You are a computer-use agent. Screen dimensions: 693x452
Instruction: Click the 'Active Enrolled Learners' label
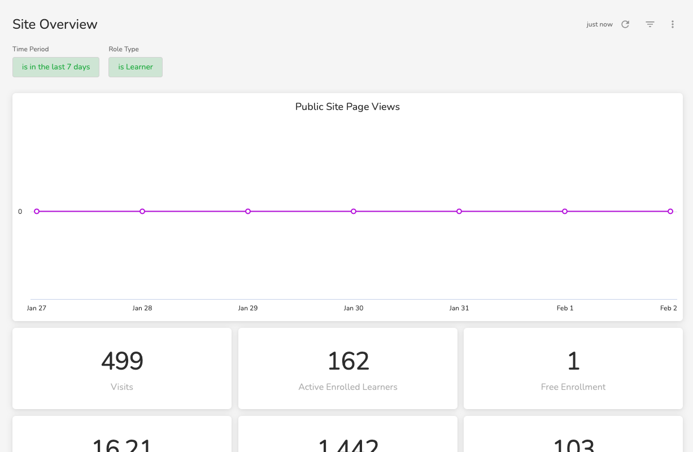point(348,387)
